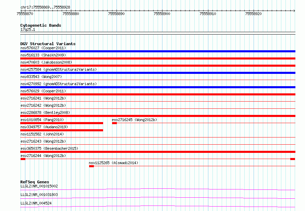Open transcript LLGL2|NM_001015002
Viewport: 305px width, 211px height.
click(39, 186)
